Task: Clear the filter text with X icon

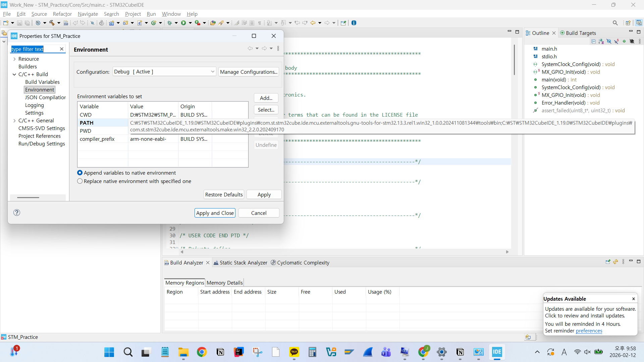Action: point(62,49)
